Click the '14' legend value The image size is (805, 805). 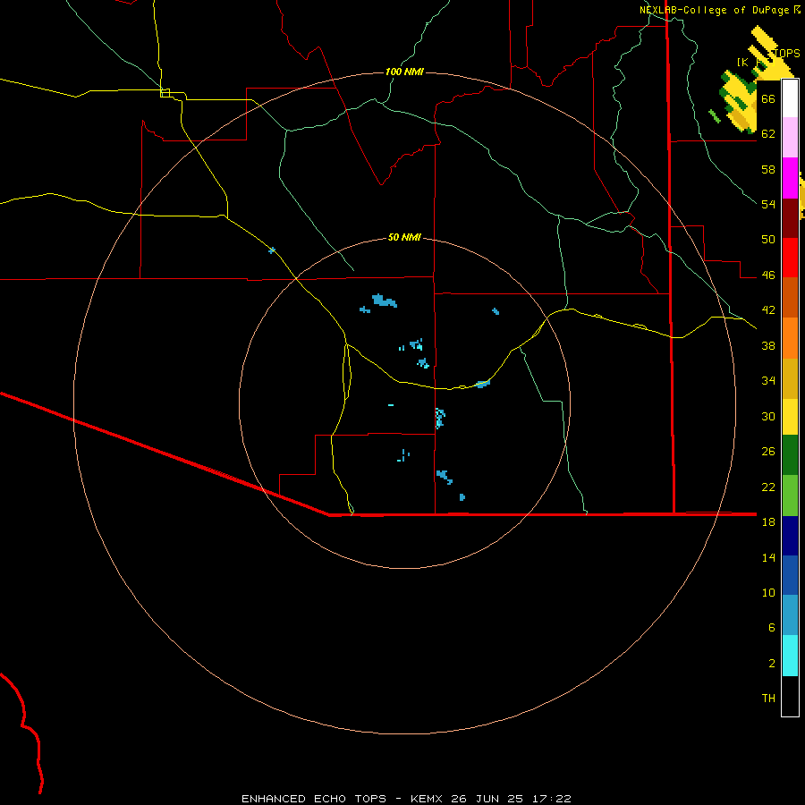pos(768,557)
